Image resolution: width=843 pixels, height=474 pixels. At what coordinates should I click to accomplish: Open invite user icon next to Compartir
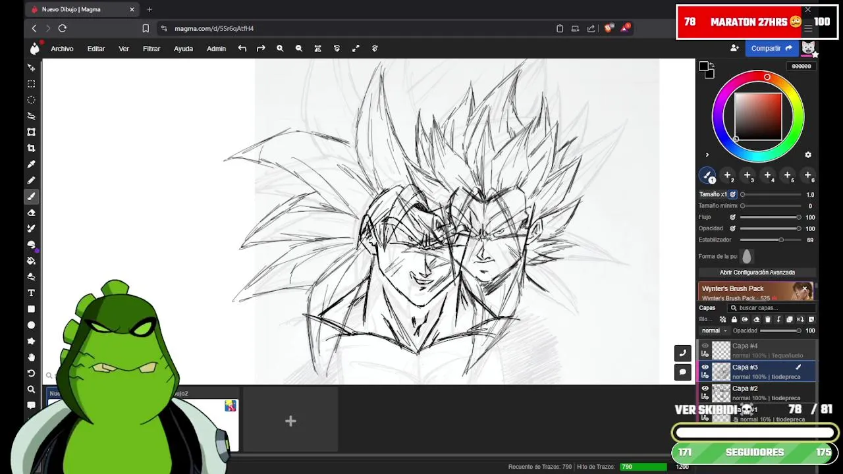(x=734, y=48)
